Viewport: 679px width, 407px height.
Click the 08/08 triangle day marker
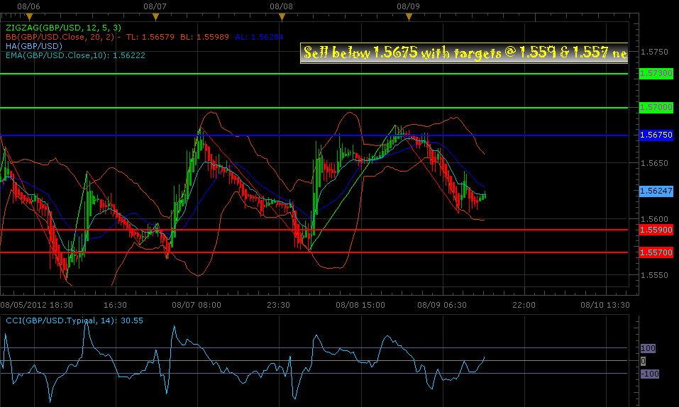click(282, 17)
